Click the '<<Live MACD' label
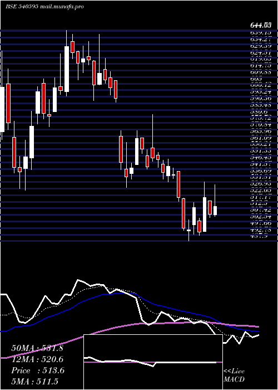The width and height of the screenshot is (278, 390). (234, 376)
